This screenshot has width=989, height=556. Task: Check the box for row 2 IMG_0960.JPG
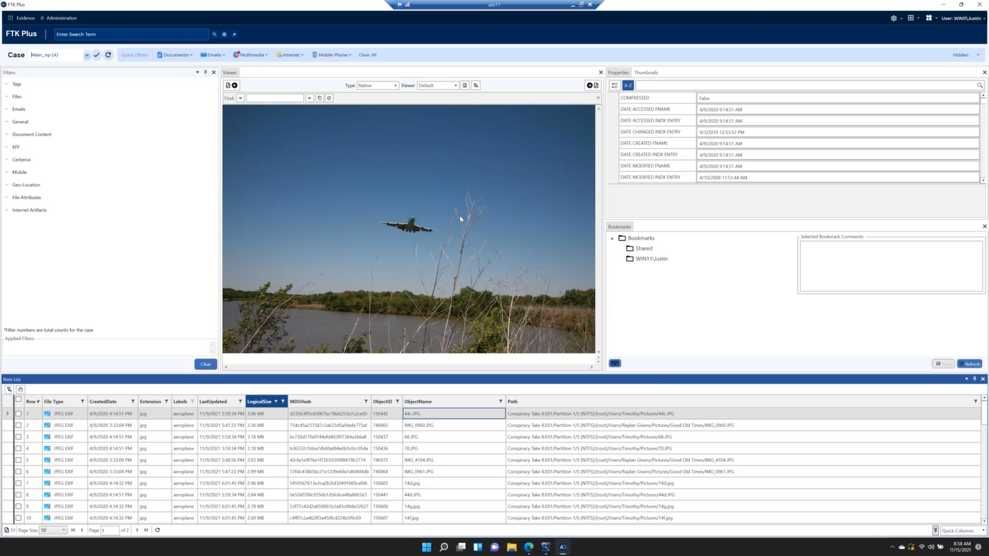(x=18, y=425)
